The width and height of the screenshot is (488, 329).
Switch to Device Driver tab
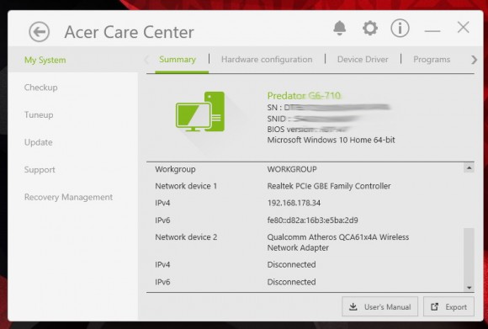coord(363,60)
